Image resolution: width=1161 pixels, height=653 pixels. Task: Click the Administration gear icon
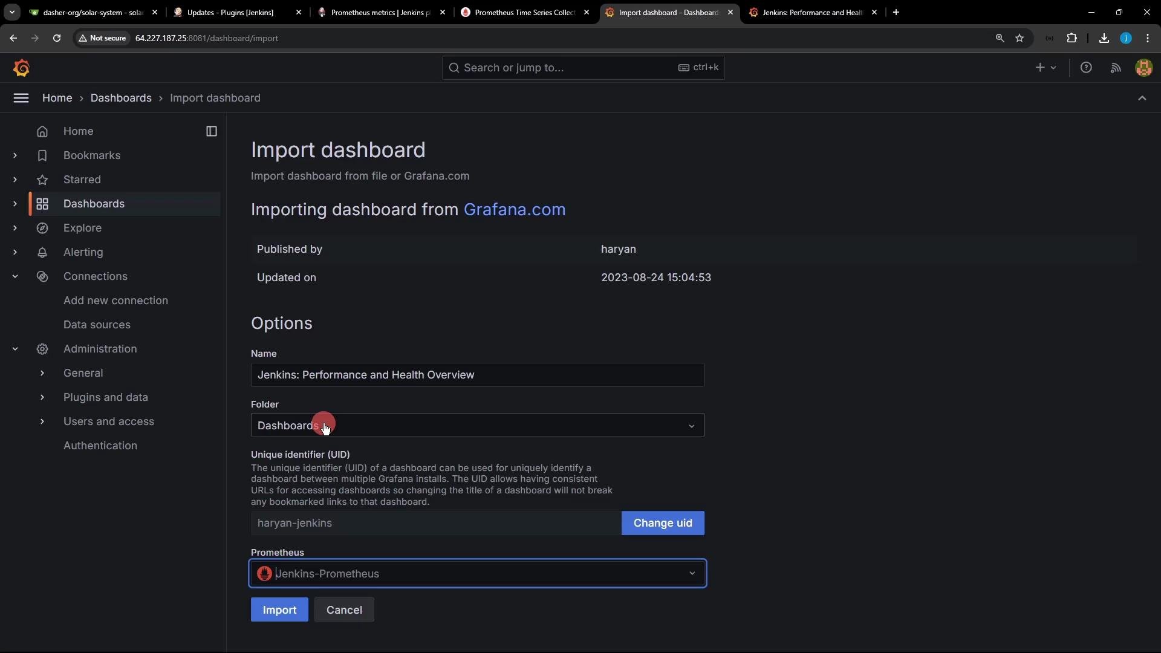coord(42,349)
